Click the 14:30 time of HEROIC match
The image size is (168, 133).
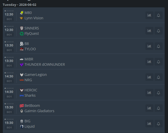9,92
